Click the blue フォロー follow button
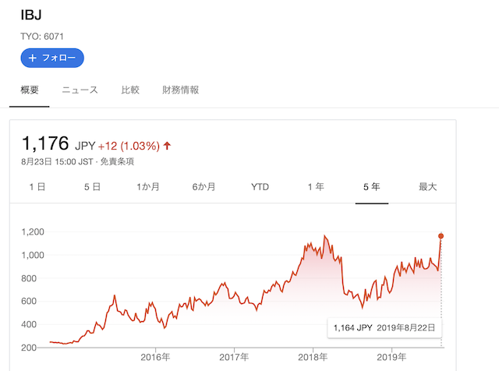499x371 pixels. [52, 58]
